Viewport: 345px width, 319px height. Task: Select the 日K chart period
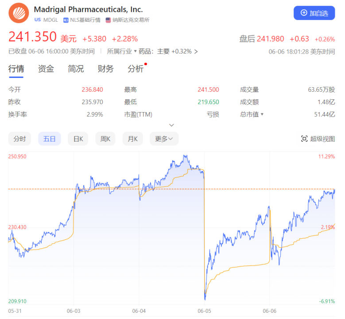tap(78, 139)
